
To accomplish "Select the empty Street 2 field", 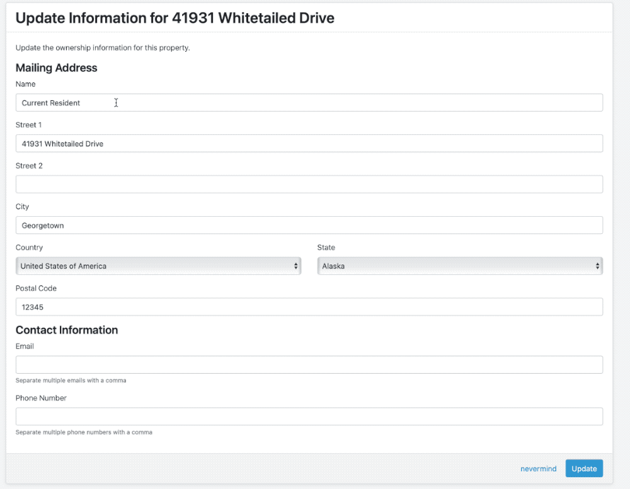I will coord(309,185).
